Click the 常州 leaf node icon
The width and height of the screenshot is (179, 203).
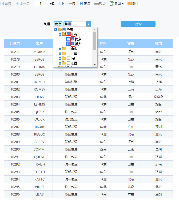[68, 44]
